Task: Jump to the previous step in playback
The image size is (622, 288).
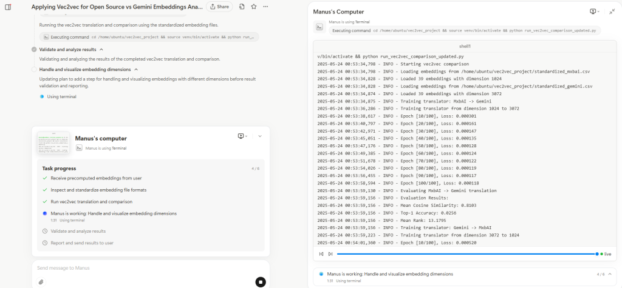Action: (x=321, y=254)
